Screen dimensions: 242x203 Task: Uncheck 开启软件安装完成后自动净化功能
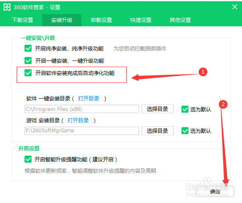click(28, 73)
